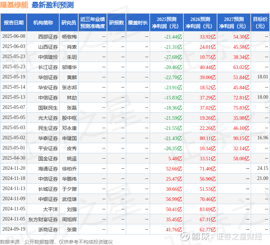
Task: Click the date 2025-05-19
Action: point(14,77)
